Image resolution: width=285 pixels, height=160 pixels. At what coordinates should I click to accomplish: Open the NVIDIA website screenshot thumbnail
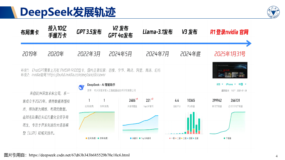pos(230,70)
